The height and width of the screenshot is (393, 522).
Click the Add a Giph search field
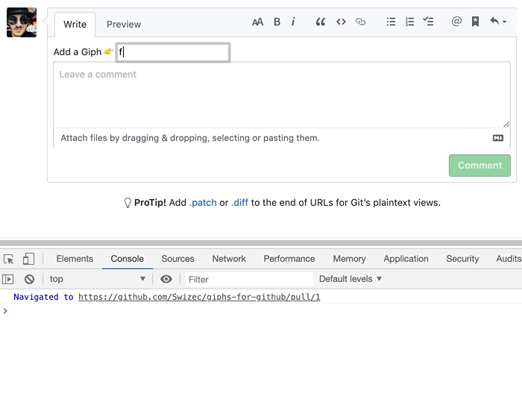coord(173,52)
